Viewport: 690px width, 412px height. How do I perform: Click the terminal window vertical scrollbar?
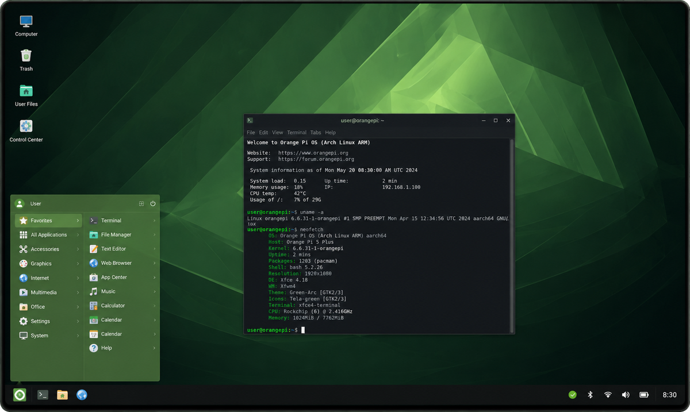pos(512,236)
